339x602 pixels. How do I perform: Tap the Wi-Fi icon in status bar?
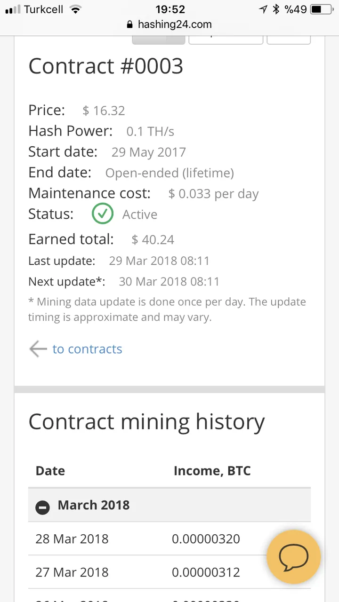75,9
